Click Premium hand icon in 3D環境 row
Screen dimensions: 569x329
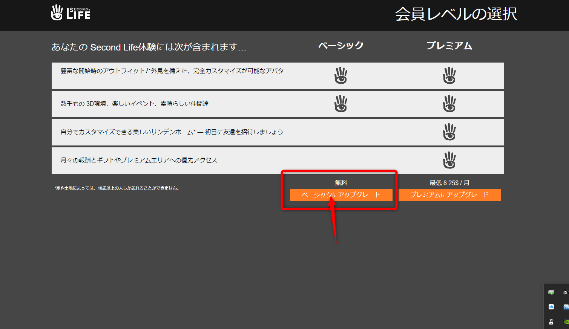click(x=449, y=104)
